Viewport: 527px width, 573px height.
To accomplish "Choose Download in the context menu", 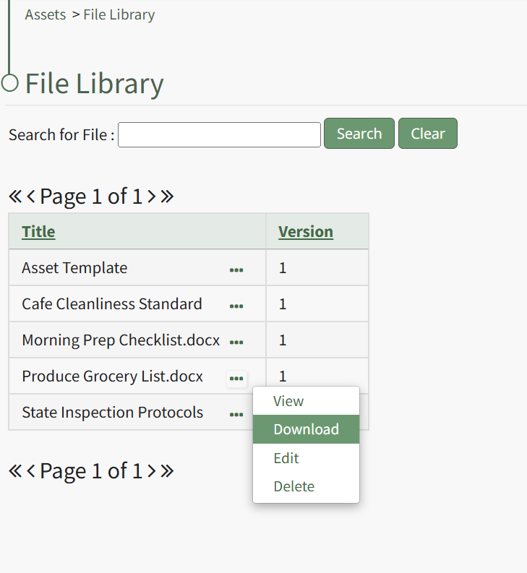I will click(x=306, y=429).
